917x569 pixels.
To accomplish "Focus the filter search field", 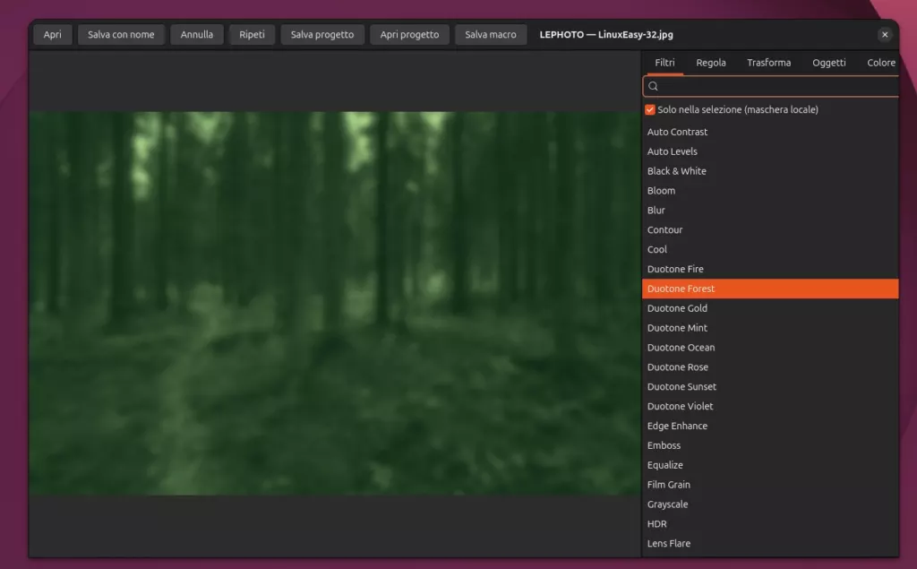I will [x=771, y=87].
